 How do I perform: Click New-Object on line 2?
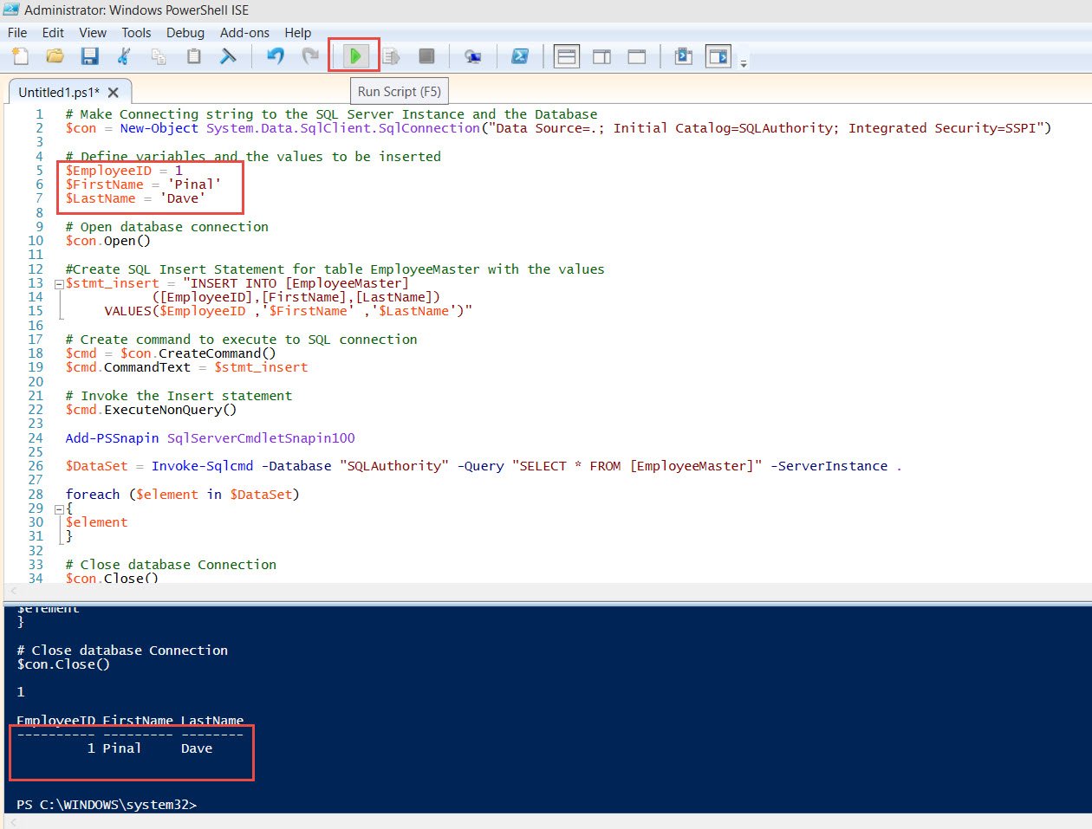[x=159, y=128]
